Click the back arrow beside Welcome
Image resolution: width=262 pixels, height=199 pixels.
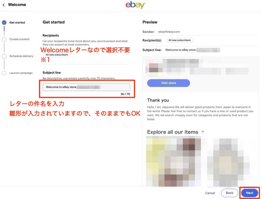pyautogui.click(x=4, y=5)
